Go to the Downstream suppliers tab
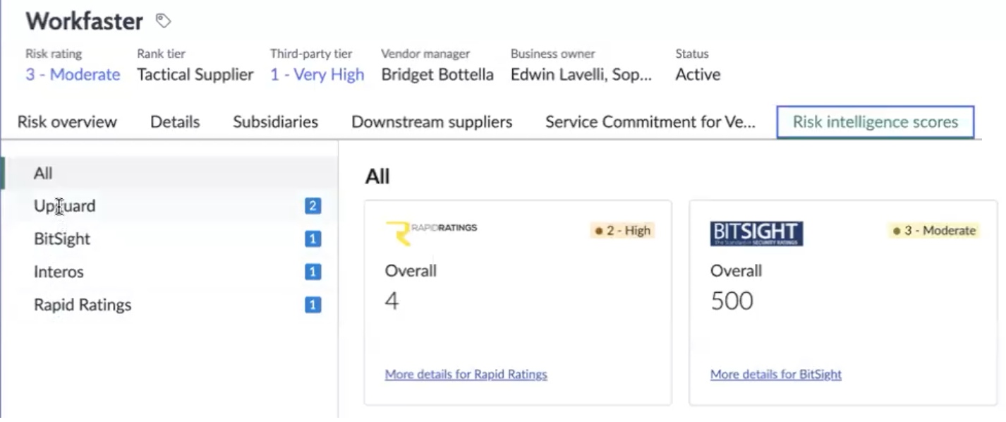 [x=432, y=122]
